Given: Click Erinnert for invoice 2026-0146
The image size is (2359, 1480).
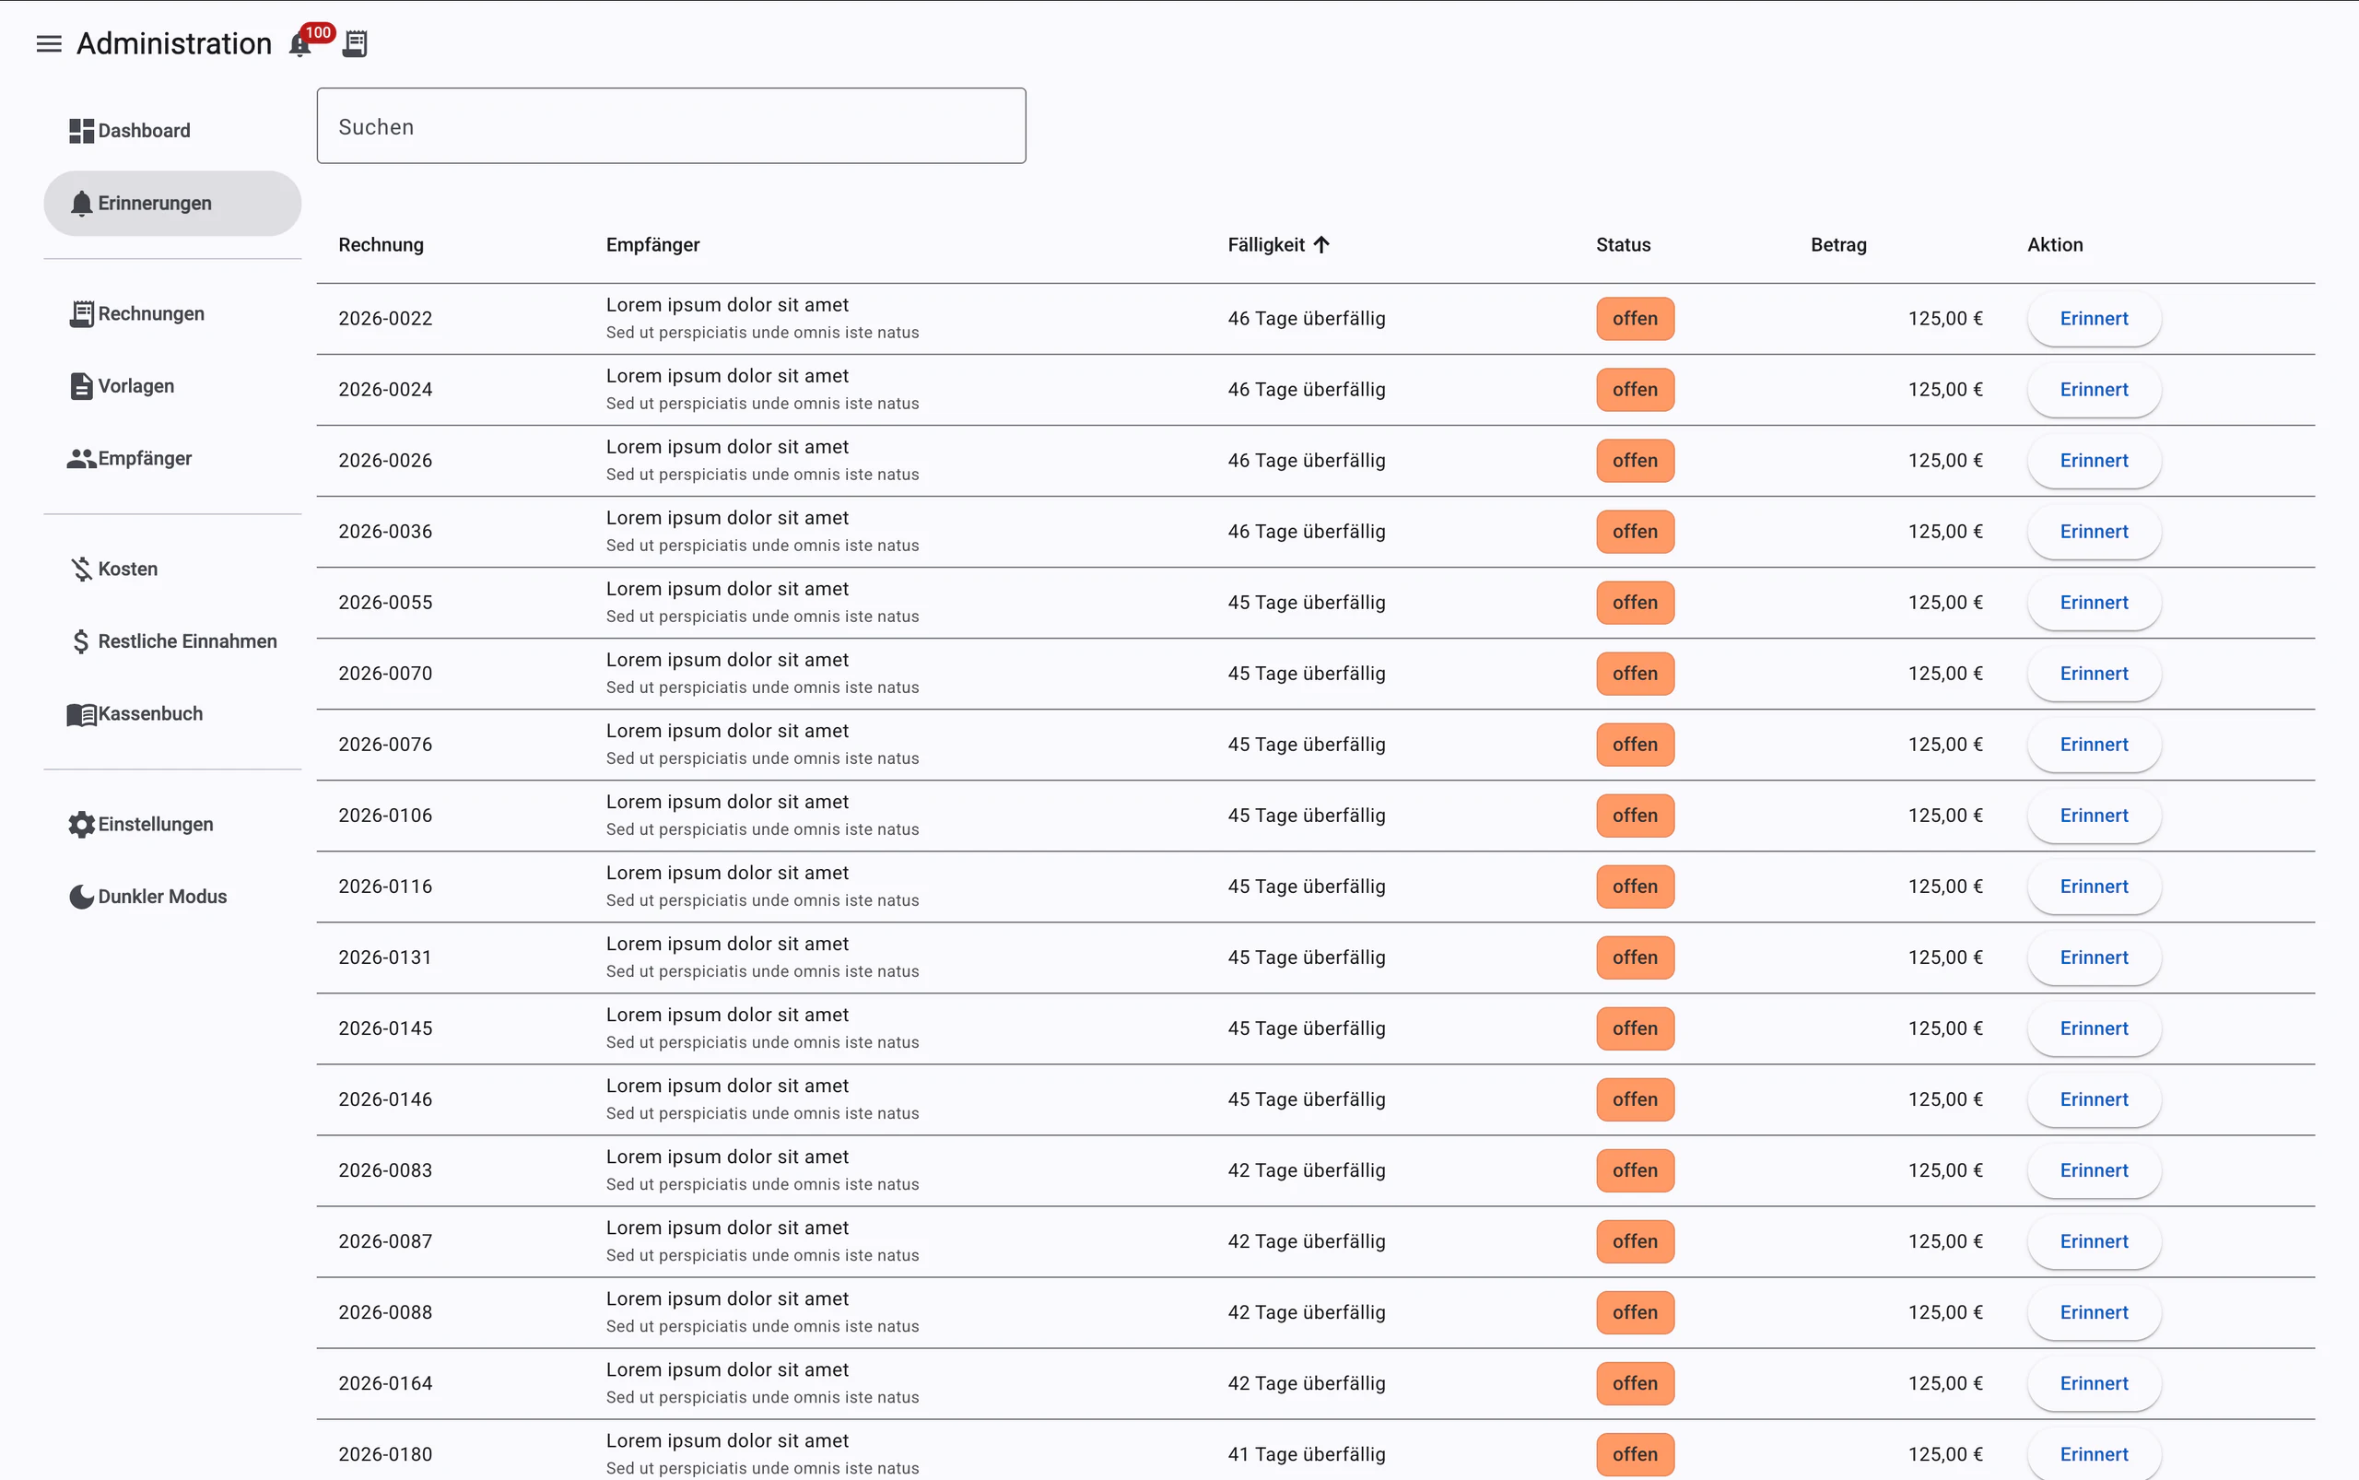Looking at the screenshot, I should (2094, 1100).
